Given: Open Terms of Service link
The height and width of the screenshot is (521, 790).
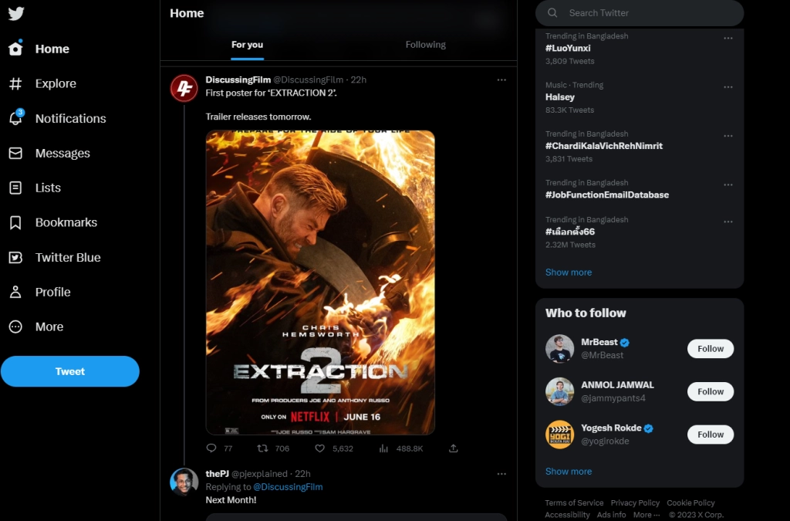Looking at the screenshot, I should tap(574, 502).
